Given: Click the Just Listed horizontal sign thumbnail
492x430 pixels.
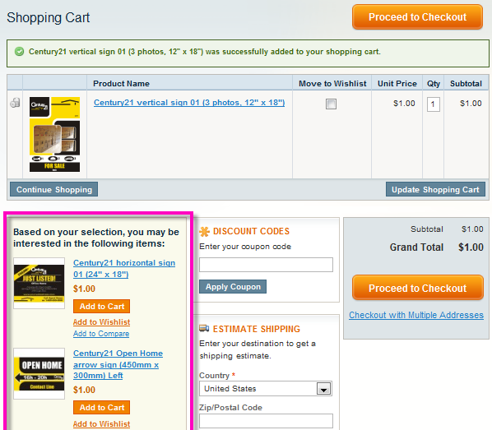Looking at the screenshot, I should tap(39, 283).
